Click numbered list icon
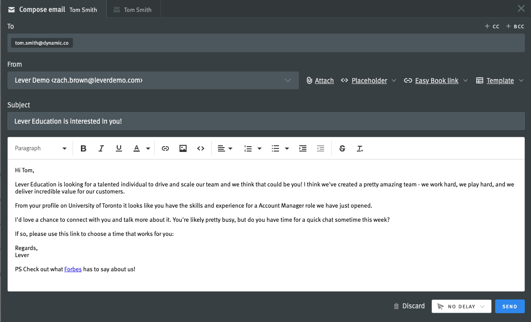This screenshot has height=322, width=531. [x=248, y=148]
